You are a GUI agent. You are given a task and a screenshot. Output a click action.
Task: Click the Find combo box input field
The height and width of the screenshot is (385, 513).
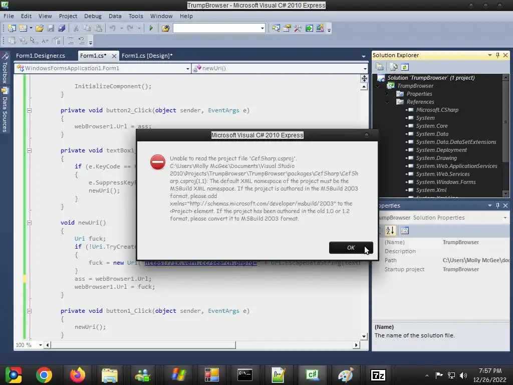coord(216,28)
